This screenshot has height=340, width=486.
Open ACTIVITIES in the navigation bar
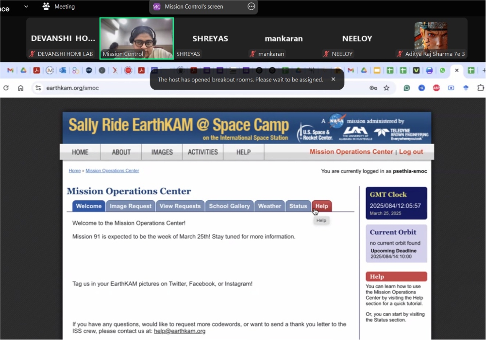202,152
